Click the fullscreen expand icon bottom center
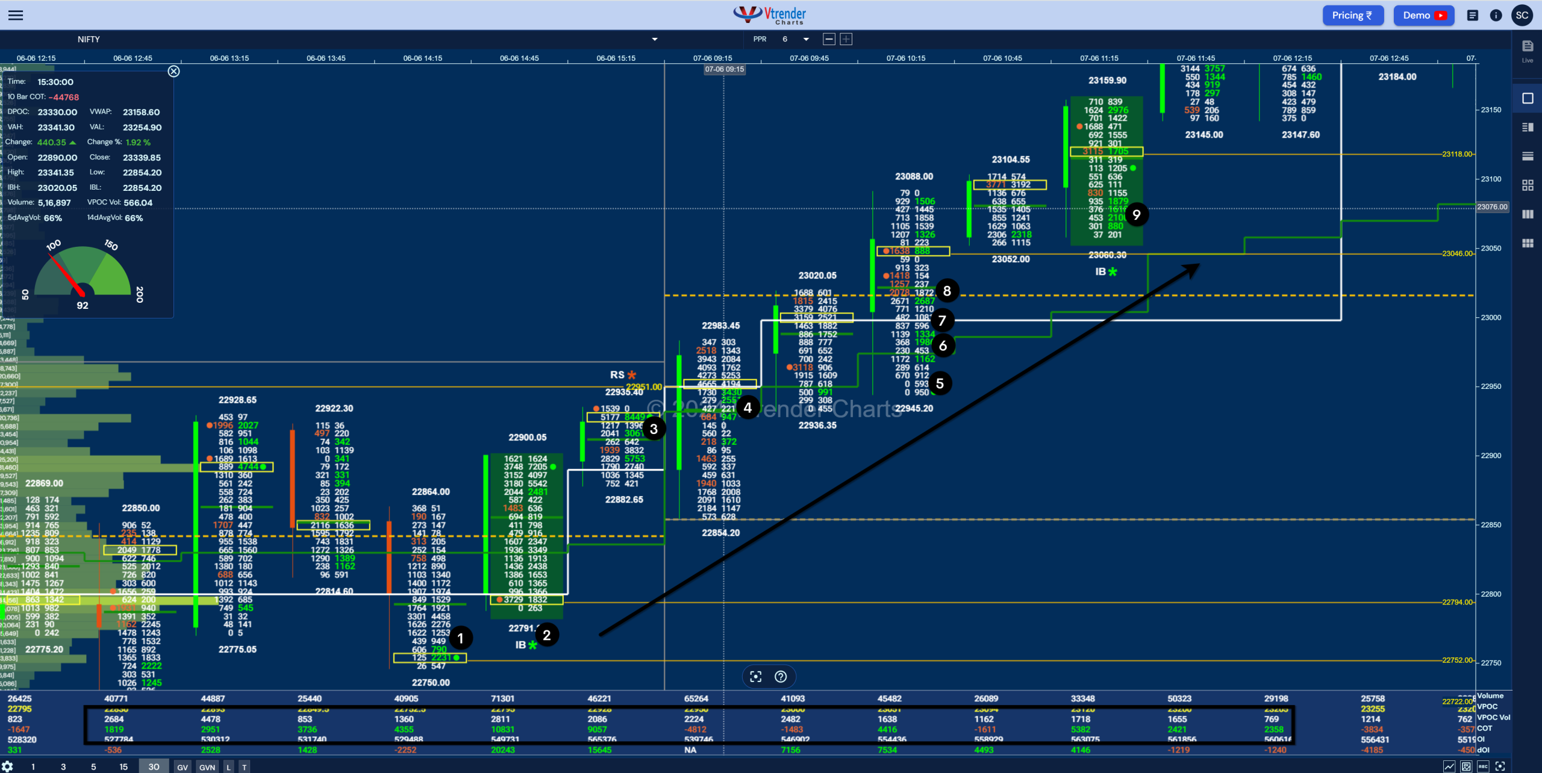Viewport: 1542px width, 773px height. (754, 677)
